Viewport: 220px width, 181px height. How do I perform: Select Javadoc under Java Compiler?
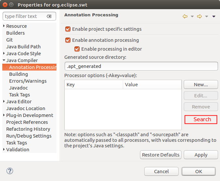(x=19, y=88)
